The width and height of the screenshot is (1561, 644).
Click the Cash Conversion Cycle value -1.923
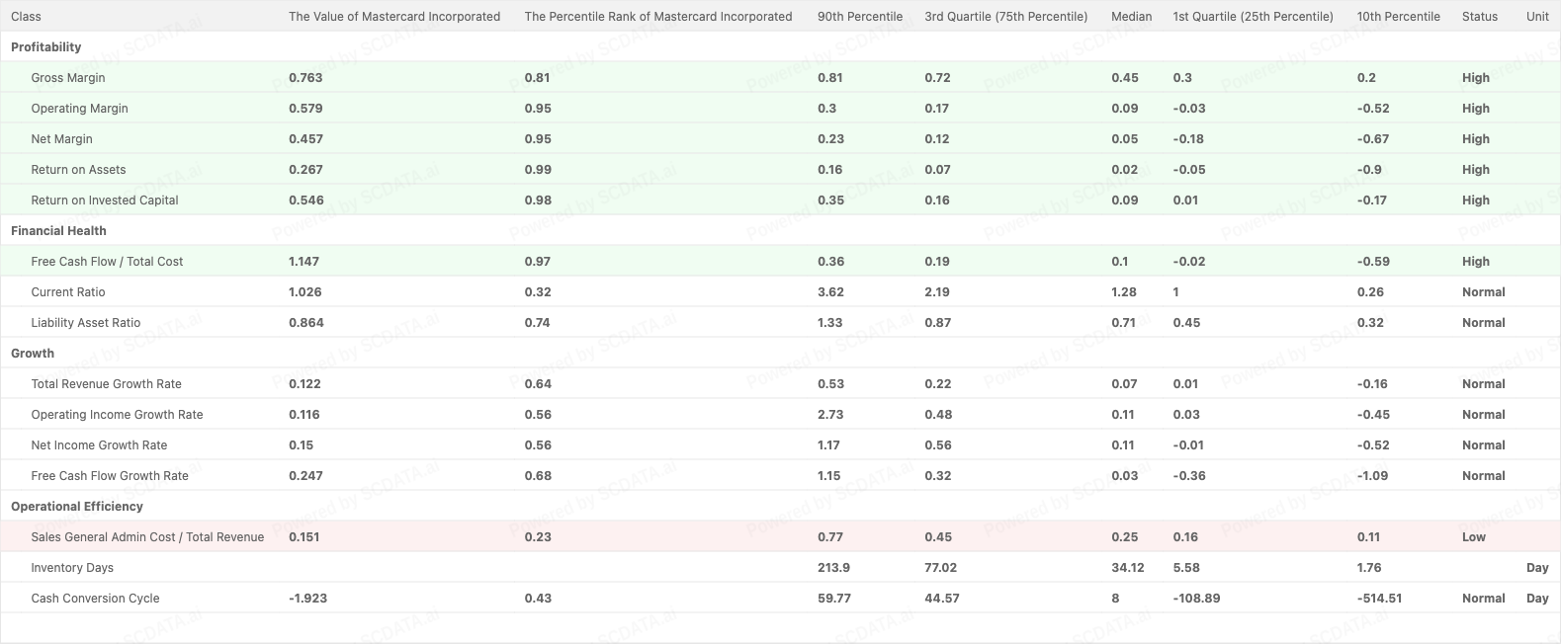point(308,599)
